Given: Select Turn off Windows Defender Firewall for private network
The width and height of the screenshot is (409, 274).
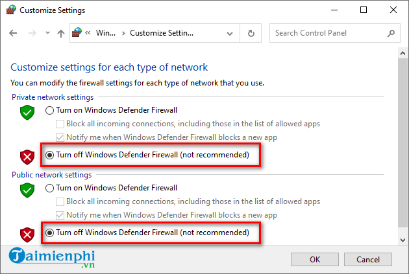Looking at the screenshot, I should click(x=49, y=155).
